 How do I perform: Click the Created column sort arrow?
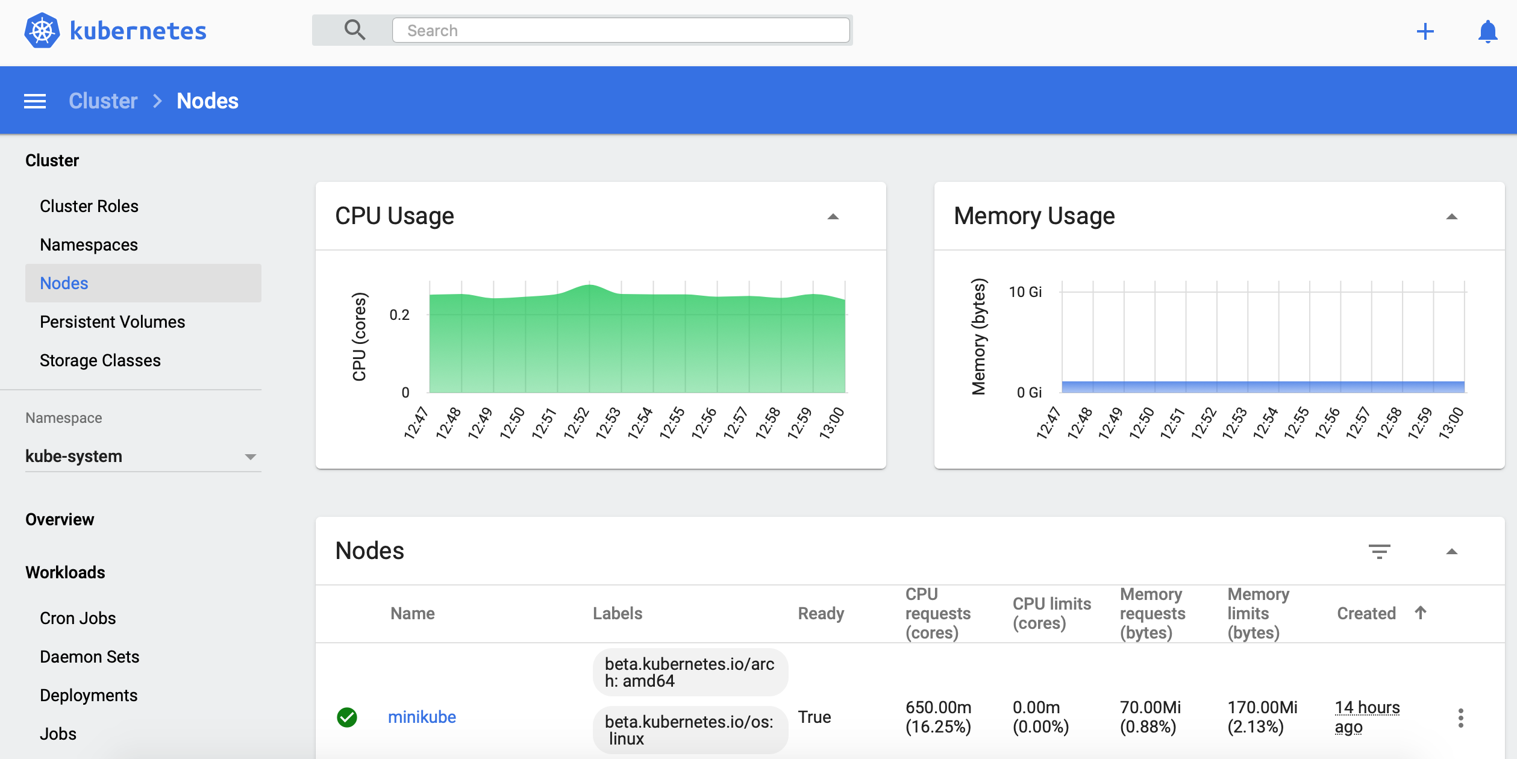(x=1421, y=613)
